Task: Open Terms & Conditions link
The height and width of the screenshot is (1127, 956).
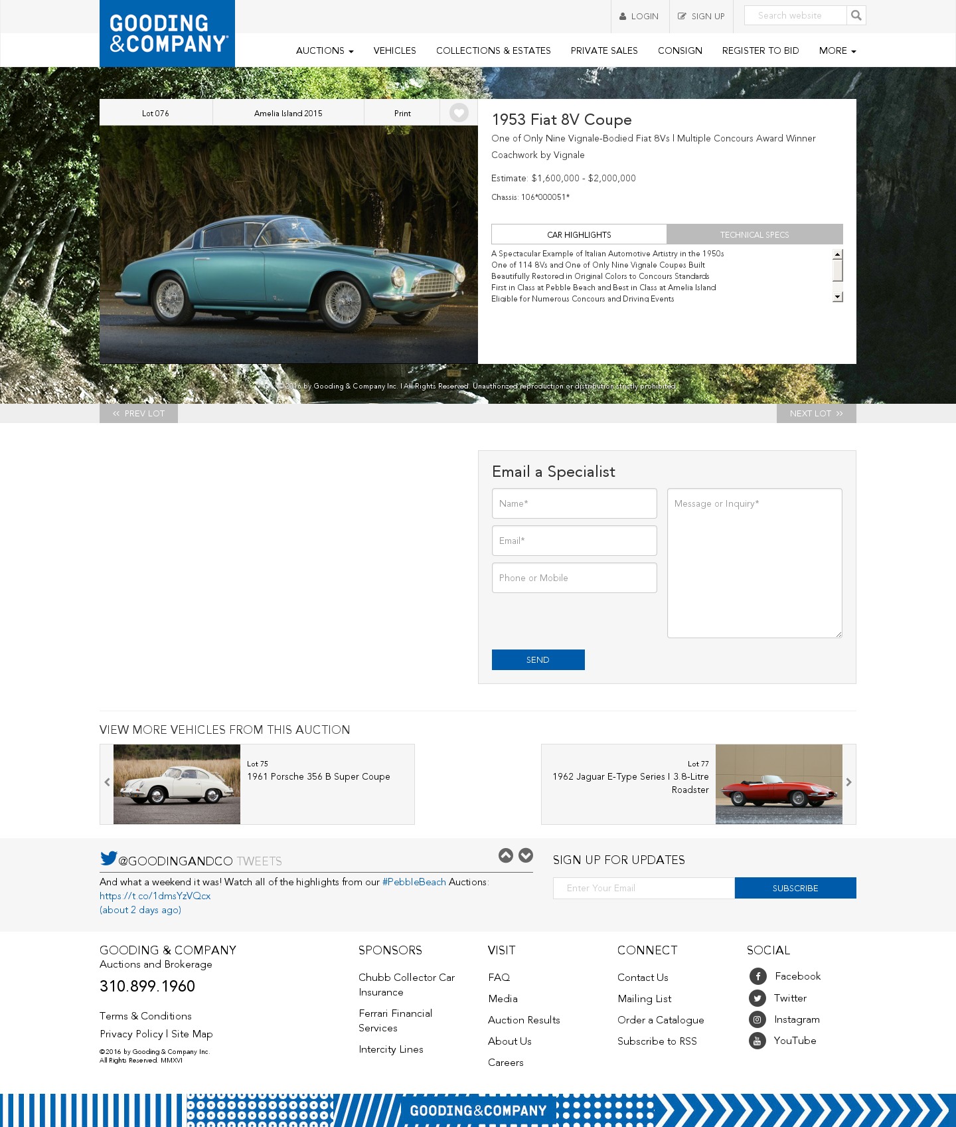Action: (145, 1016)
